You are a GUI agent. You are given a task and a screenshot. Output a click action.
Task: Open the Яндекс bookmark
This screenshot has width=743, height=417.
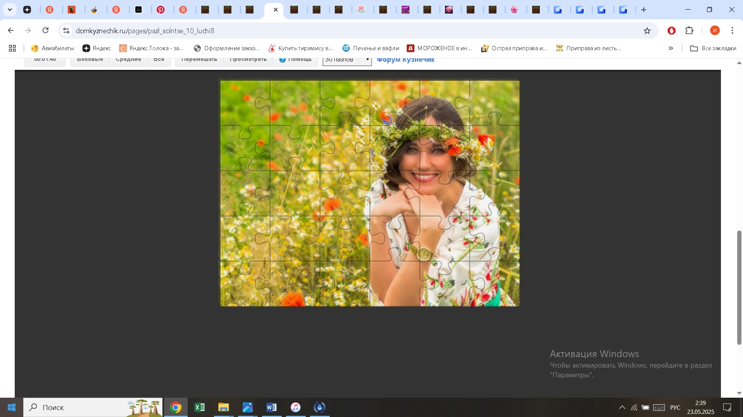pyautogui.click(x=97, y=48)
